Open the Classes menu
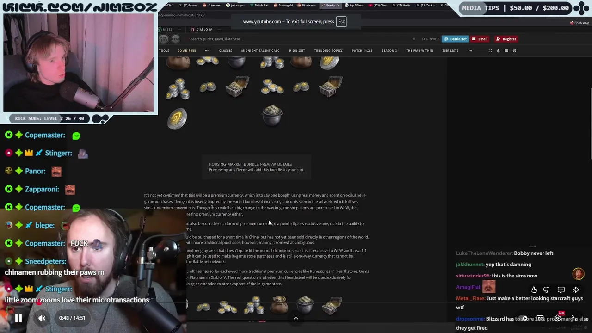592x333 pixels. [225, 51]
